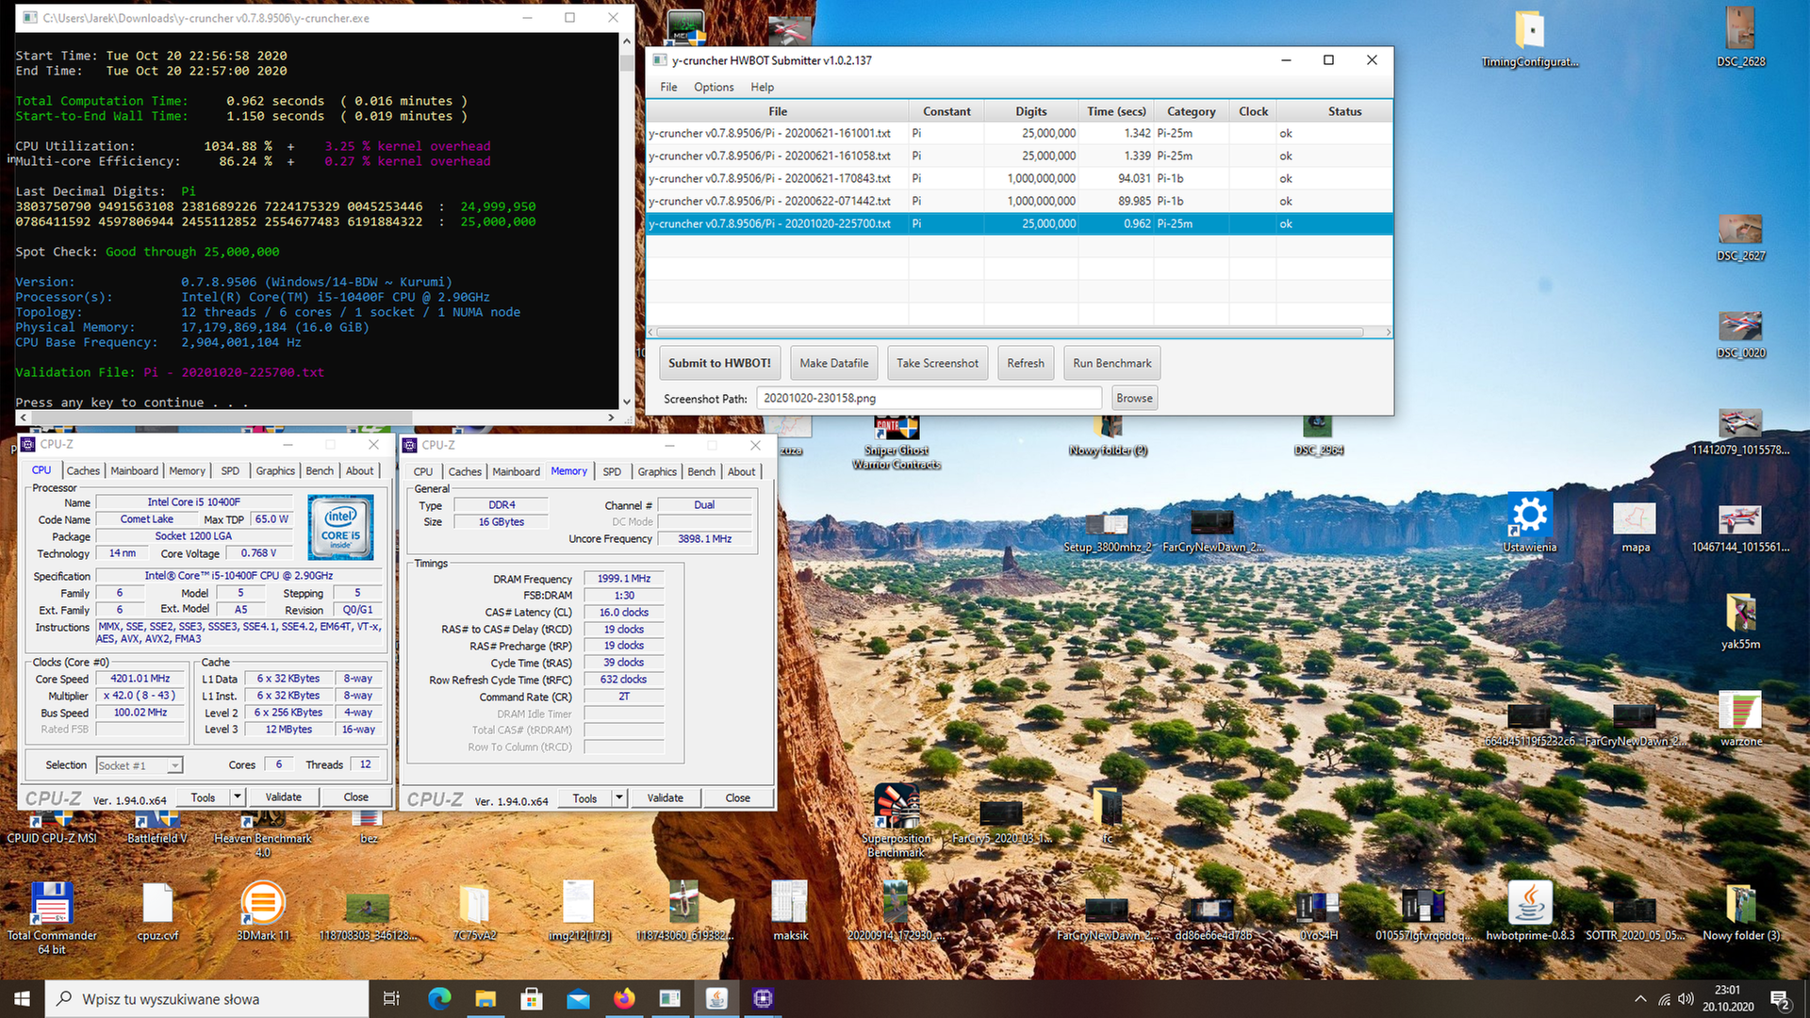Open Microsoft Store from taskbar
Screen dimensions: 1810x1018
pos(532,998)
